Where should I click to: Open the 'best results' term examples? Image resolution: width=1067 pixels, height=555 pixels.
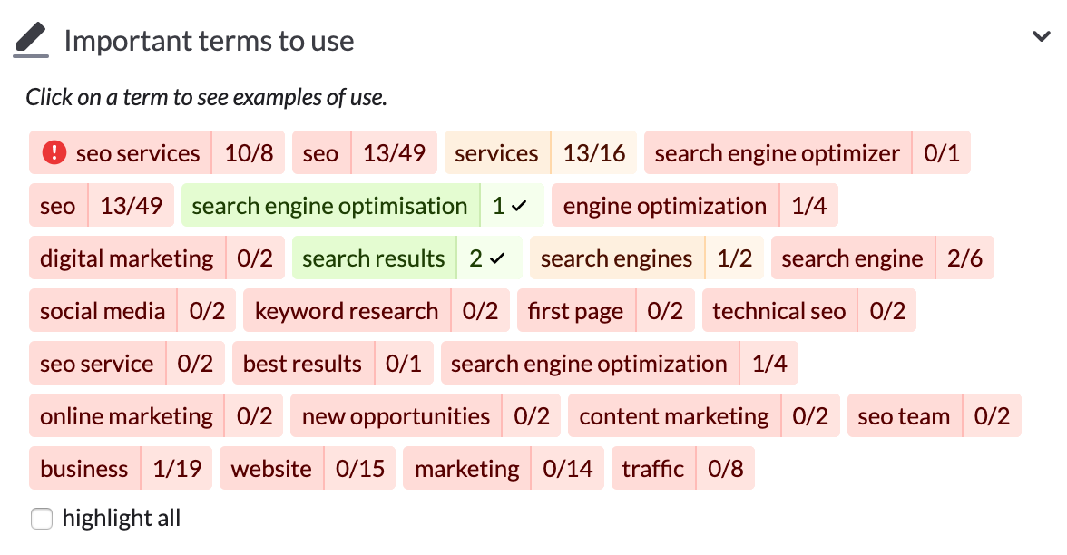(302, 363)
